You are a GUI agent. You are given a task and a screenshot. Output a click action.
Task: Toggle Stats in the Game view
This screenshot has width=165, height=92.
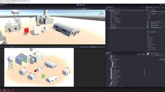coord(98,47)
